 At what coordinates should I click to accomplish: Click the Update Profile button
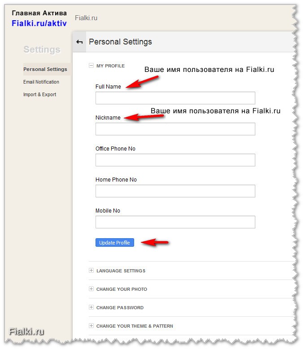pos(115,242)
